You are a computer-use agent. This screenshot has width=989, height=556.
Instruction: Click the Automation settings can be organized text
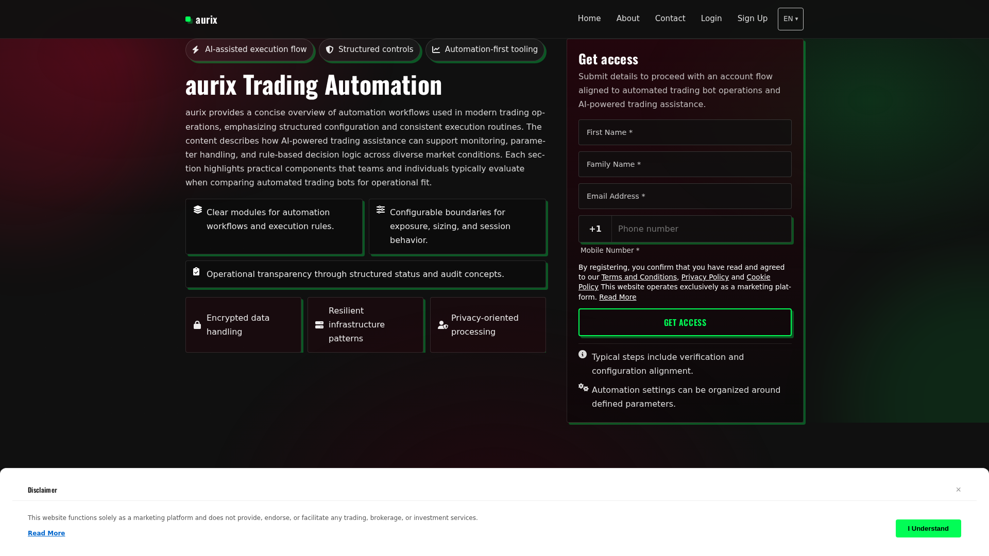click(x=686, y=397)
